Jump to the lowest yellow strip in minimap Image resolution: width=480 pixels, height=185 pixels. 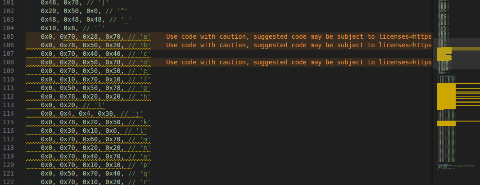click(446, 123)
